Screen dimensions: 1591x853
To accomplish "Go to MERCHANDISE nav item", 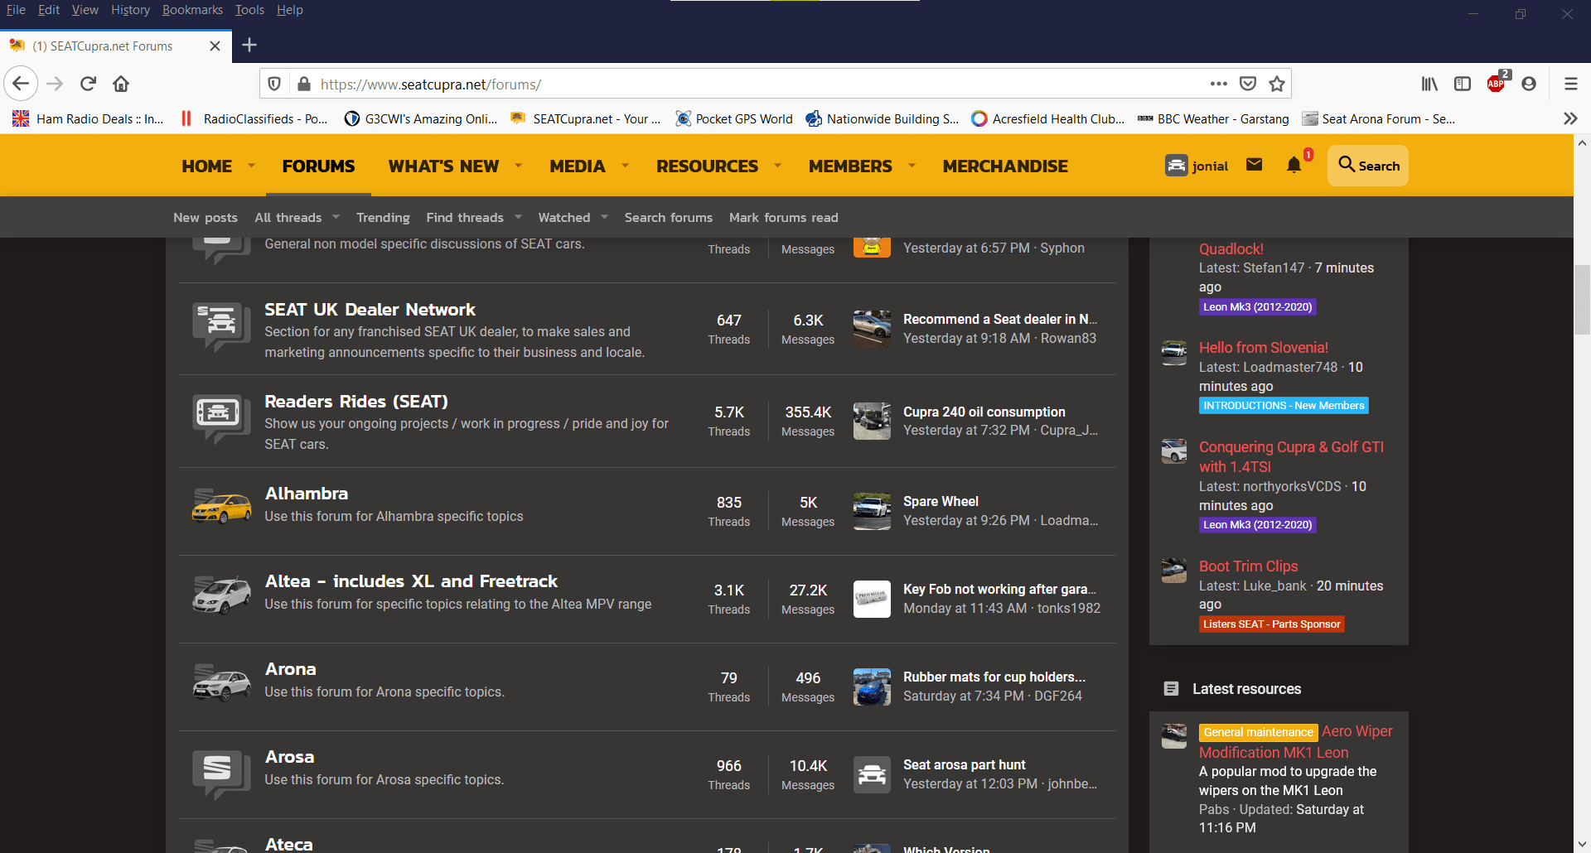I will pyautogui.click(x=1005, y=166).
